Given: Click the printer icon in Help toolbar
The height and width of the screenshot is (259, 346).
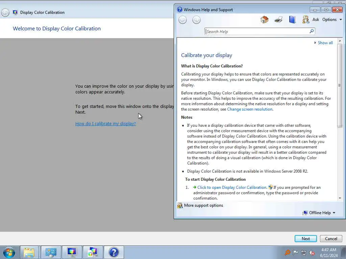Looking at the screenshot, I should click(278, 20).
